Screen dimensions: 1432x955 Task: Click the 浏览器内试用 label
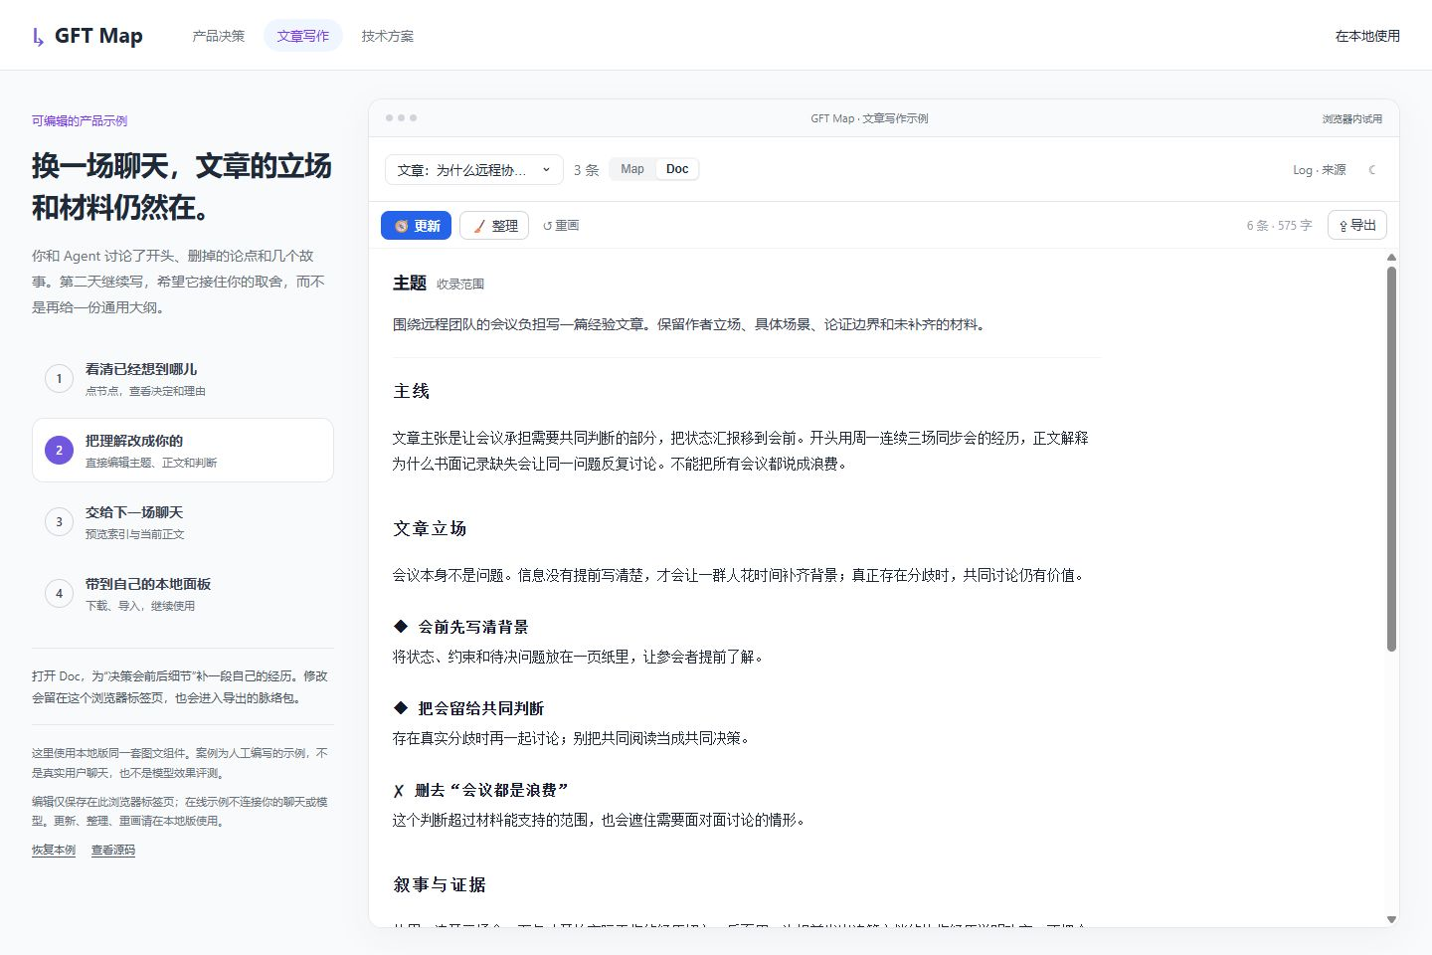pyautogui.click(x=1352, y=118)
